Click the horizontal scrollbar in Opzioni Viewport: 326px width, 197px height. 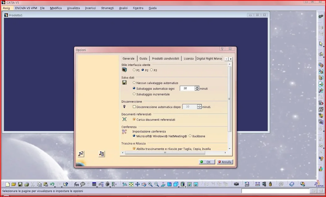point(165,153)
